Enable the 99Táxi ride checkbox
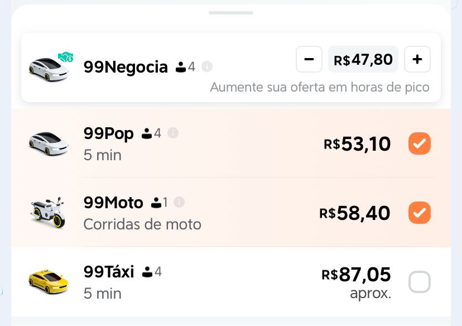The height and width of the screenshot is (326, 462). [420, 282]
